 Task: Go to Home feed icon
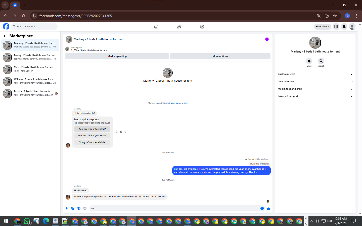click(x=156, y=27)
